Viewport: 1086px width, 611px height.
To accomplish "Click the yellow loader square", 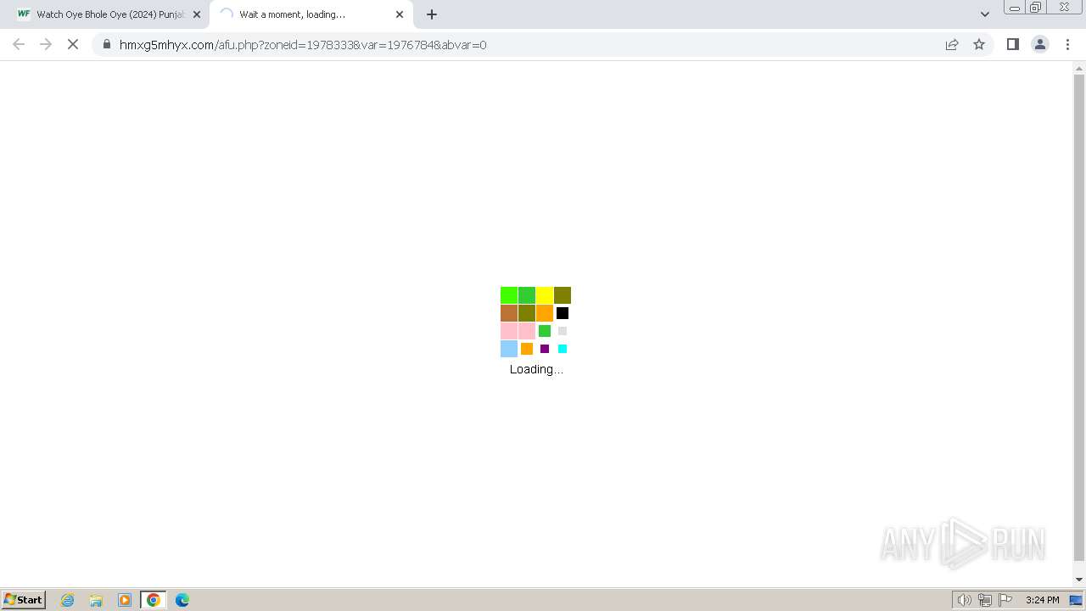I will [x=545, y=295].
